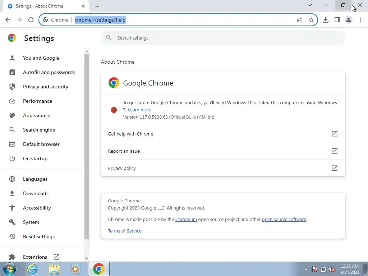The width and height of the screenshot is (368, 276).
Task: Open Windows Explorer from the taskbar
Action: [x=54, y=269]
